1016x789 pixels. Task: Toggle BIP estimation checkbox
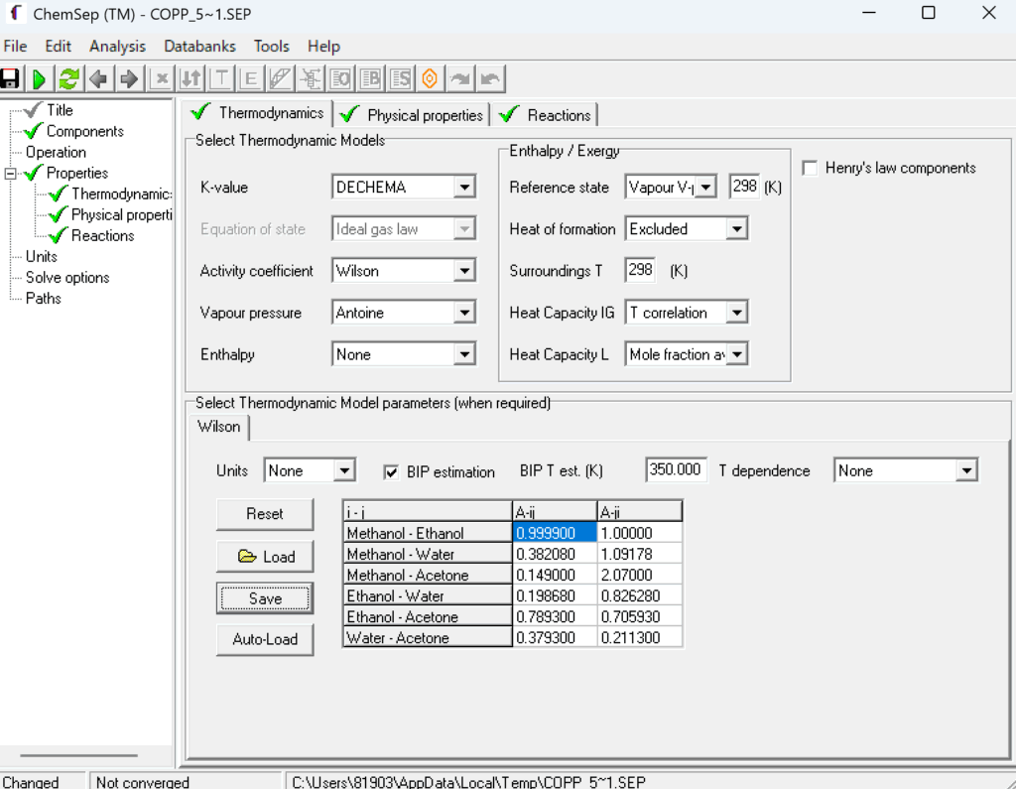(391, 471)
